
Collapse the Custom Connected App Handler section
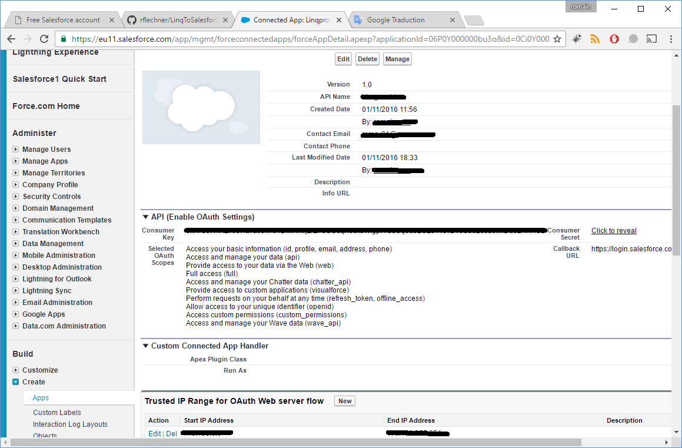coord(146,346)
